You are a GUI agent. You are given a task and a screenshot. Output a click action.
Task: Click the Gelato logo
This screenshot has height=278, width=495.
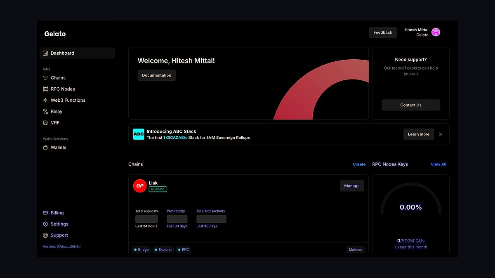tap(55, 34)
